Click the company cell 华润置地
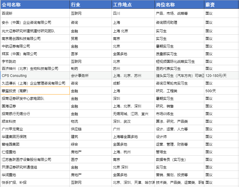Viewport: 239px width, 187px height. pos(35,175)
